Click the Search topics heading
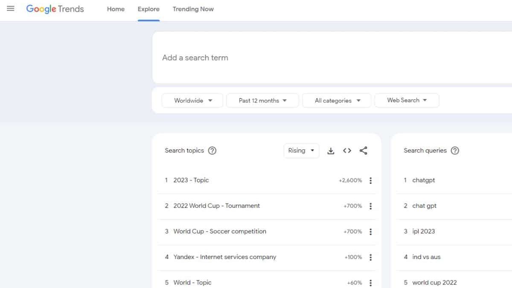 tap(184, 151)
